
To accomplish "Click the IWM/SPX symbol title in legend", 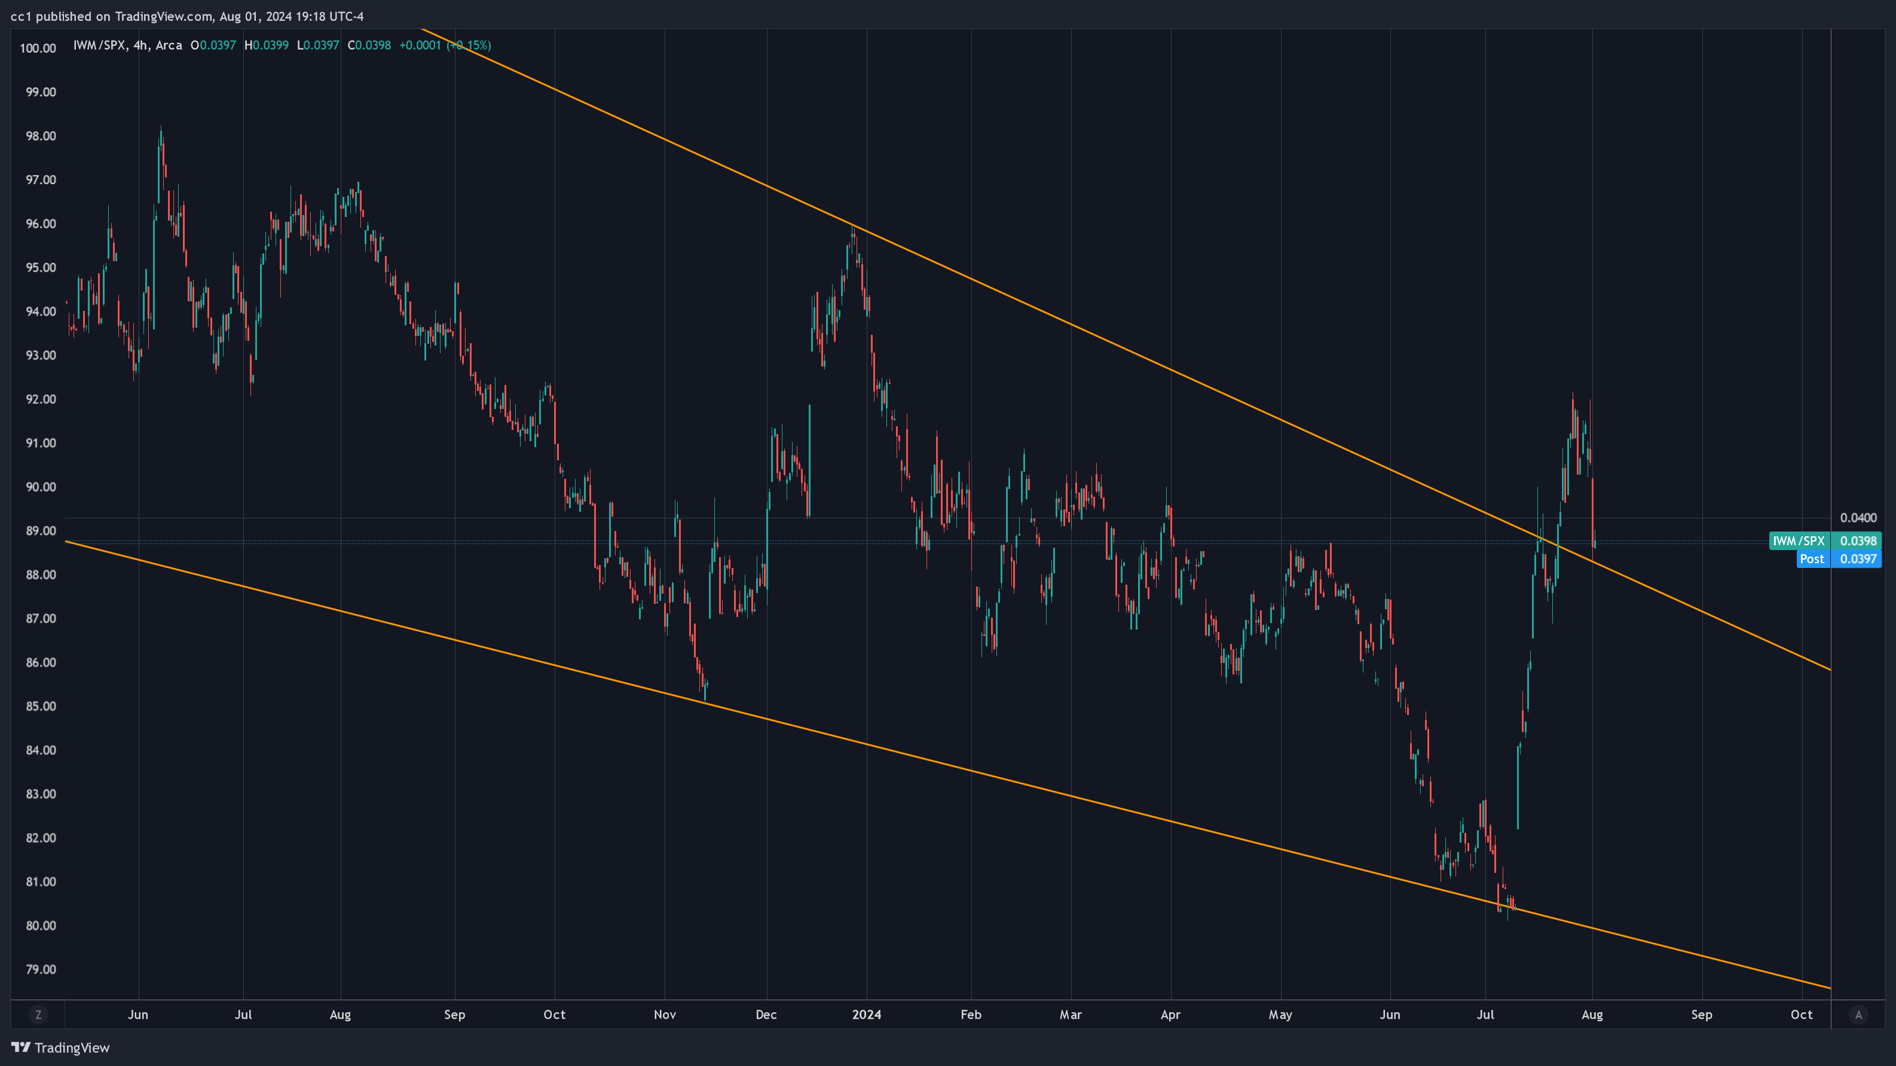I will point(127,45).
